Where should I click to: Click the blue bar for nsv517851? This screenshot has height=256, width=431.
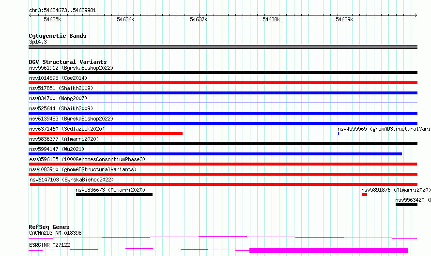click(x=223, y=93)
